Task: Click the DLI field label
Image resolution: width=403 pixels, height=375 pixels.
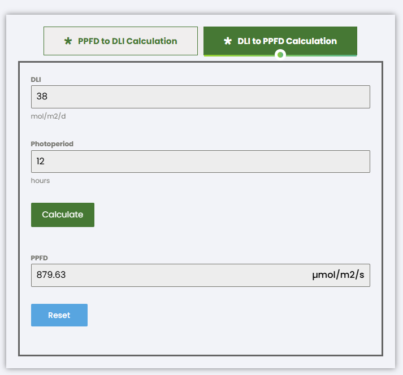Action: pyautogui.click(x=36, y=79)
